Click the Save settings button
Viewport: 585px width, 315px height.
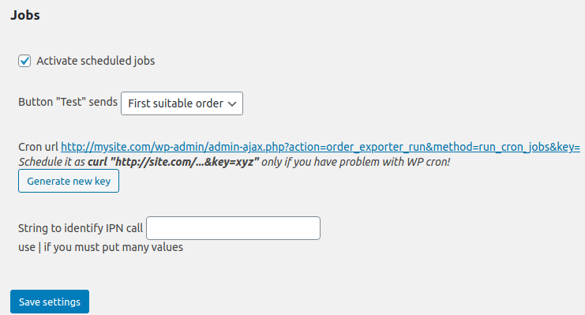50,302
